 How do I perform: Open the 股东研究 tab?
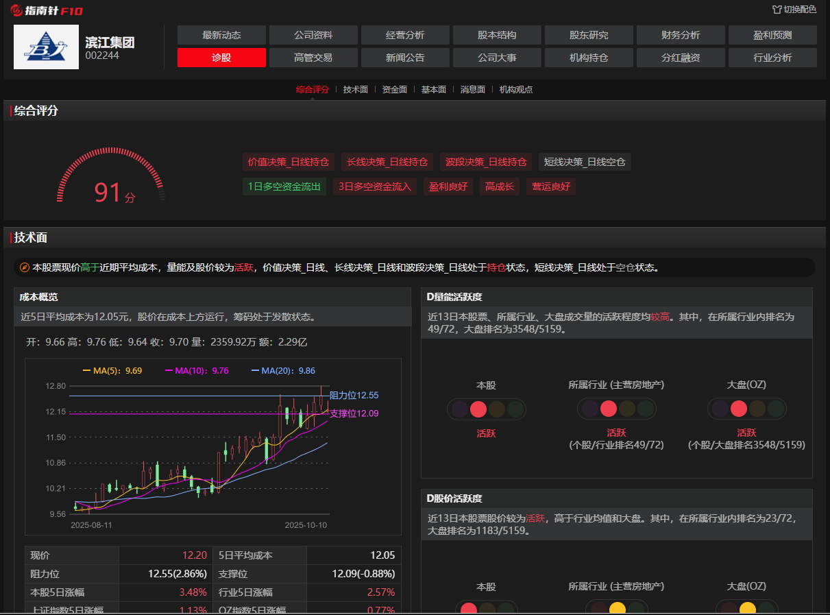(589, 35)
